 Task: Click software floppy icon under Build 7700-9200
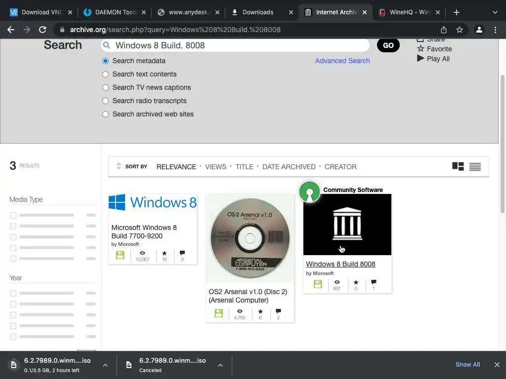[x=120, y=255]
